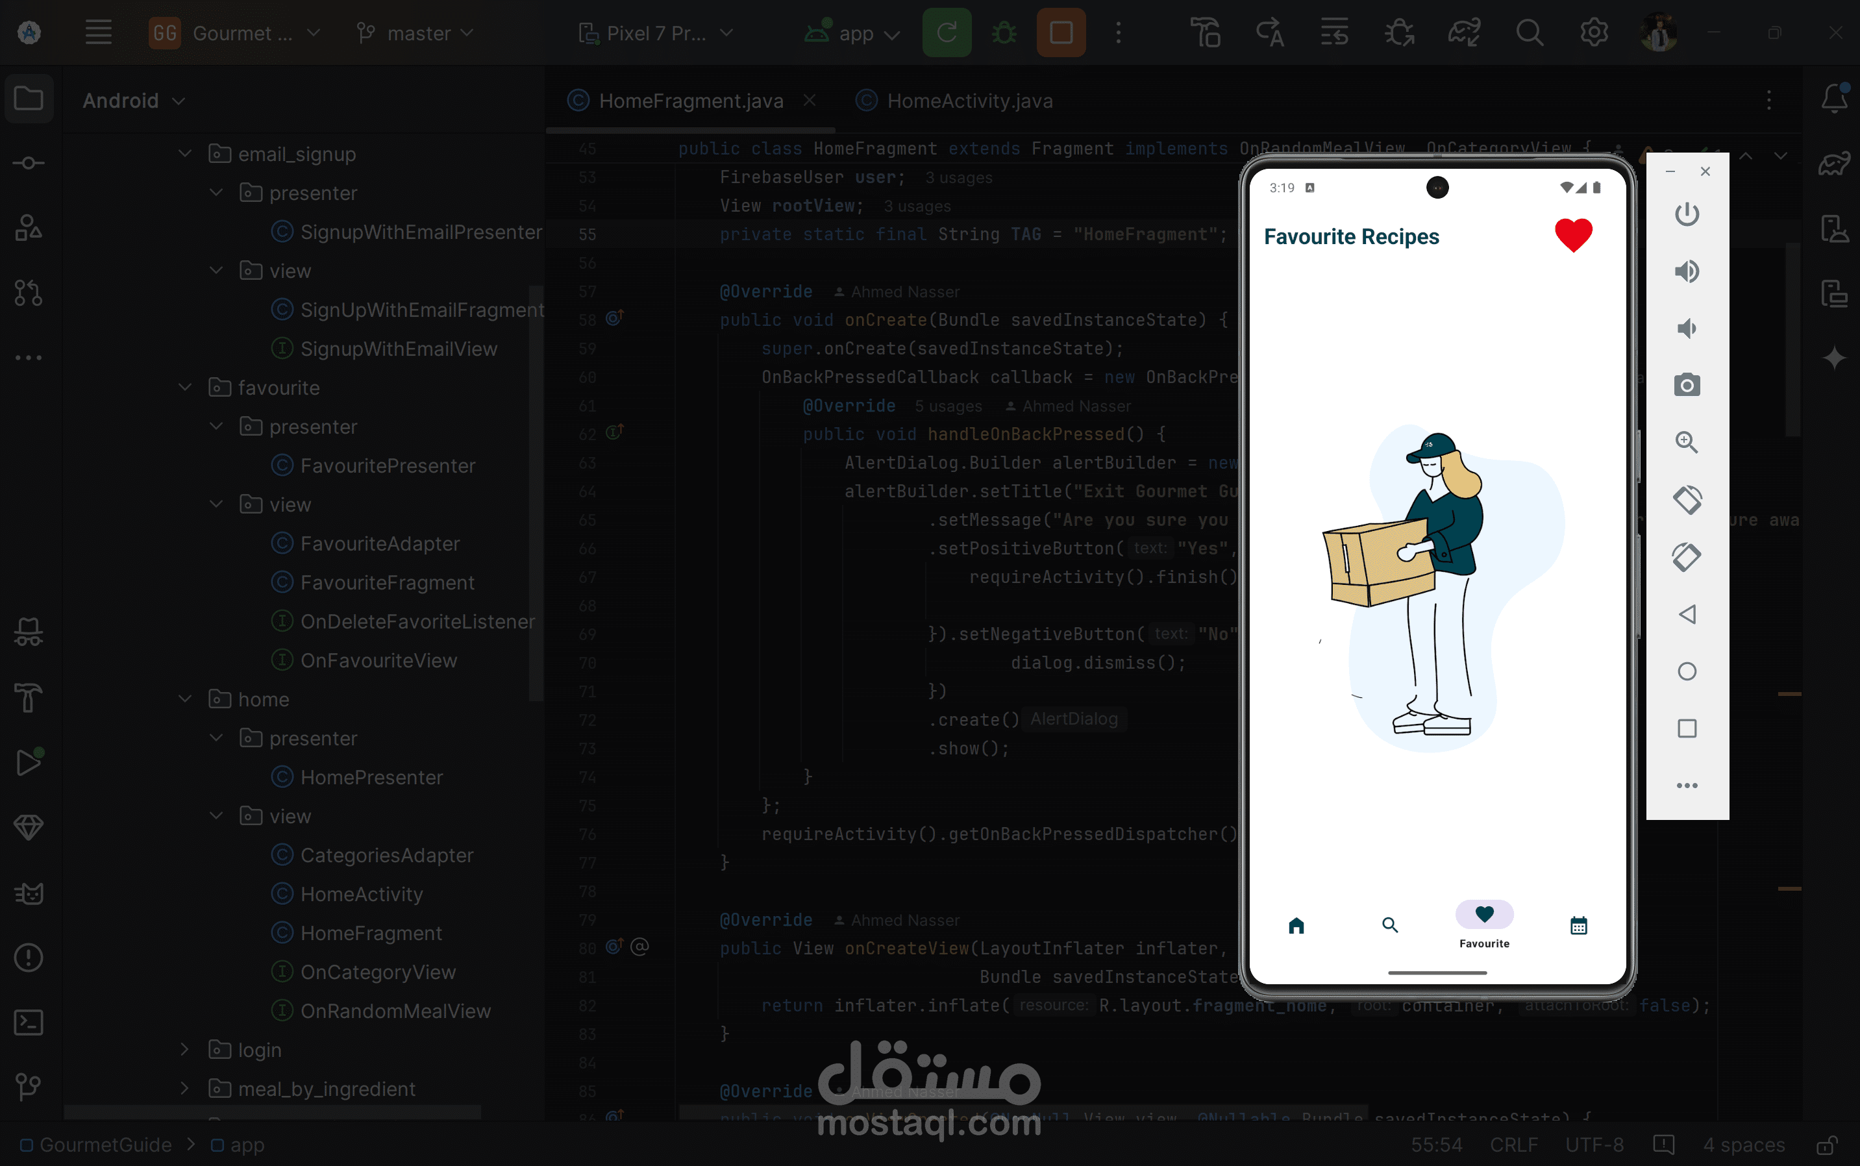Tap the red heart favourite icon
The width and height of the screenshot is (1860, 1166).
pyautogui.click(x=1573, y=236)
